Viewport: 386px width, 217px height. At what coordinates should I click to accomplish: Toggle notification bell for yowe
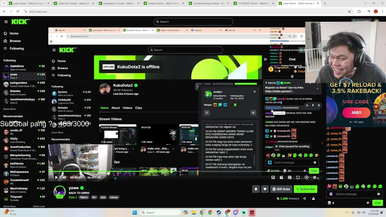point(256,189)
